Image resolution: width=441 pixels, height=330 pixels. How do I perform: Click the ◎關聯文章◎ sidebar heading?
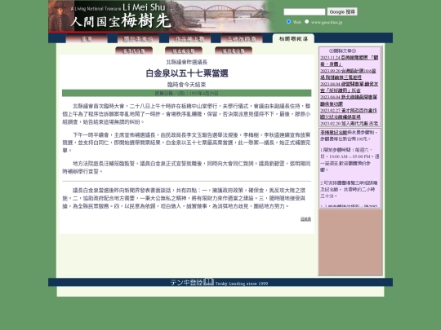[x=342, y=51]
